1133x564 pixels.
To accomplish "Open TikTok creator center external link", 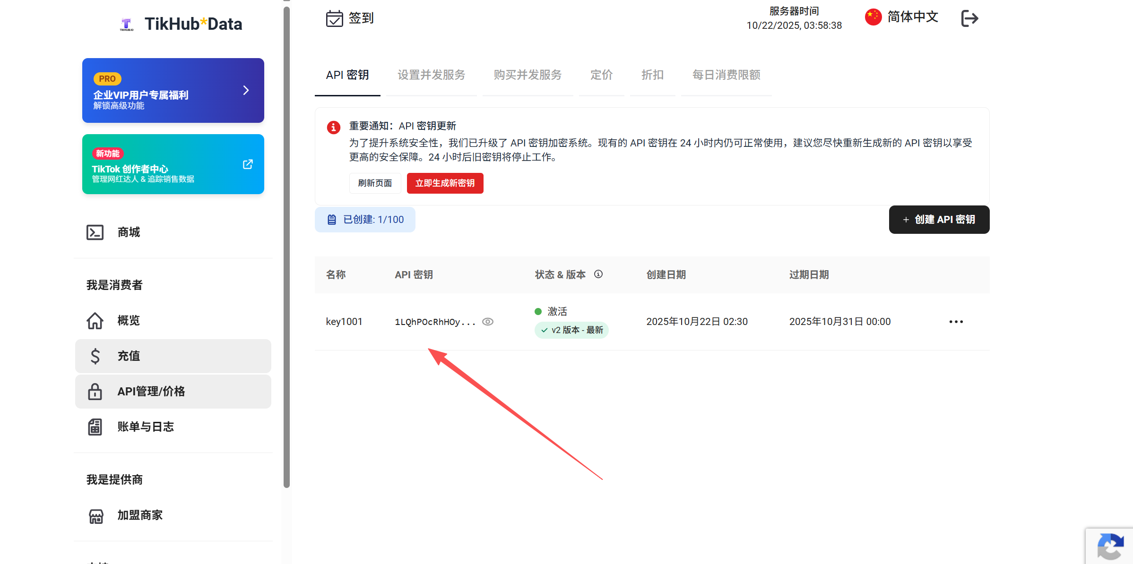I will click(248, 164).
